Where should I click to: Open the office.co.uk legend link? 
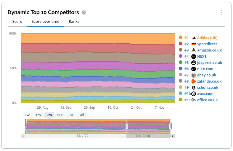pyautogui.click(x=208, y=100)
